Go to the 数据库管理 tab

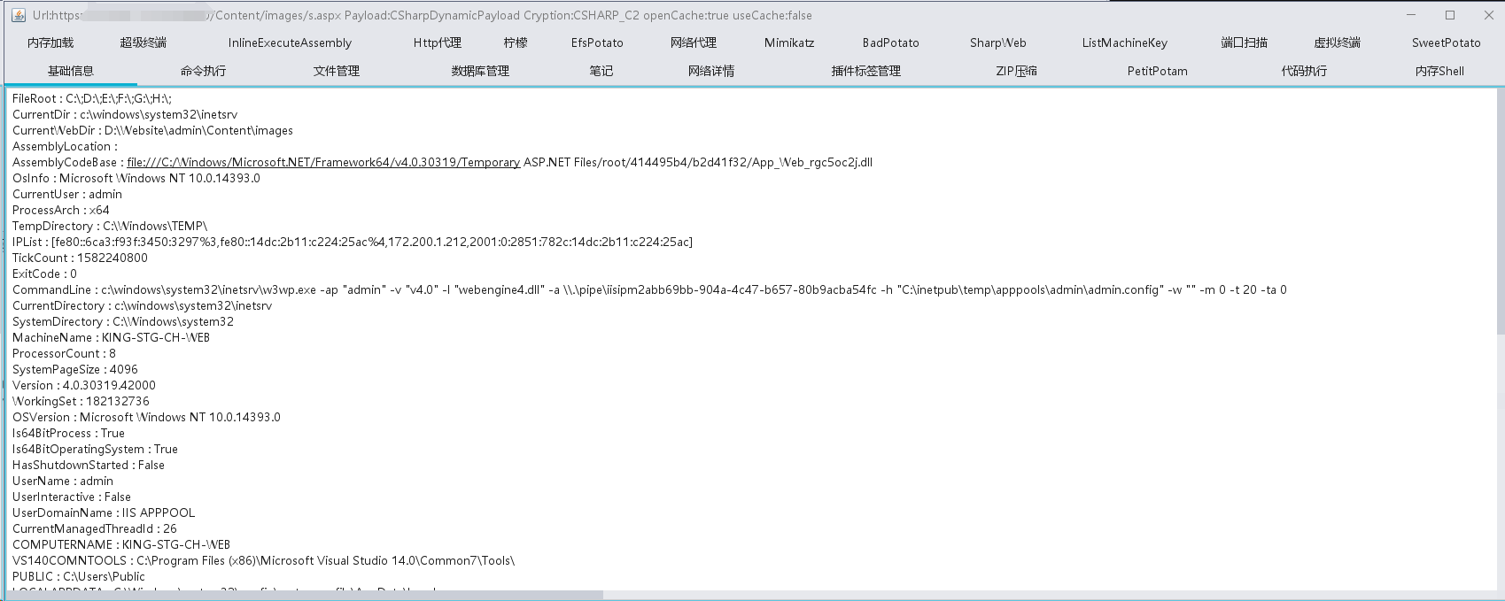[480, 71]
